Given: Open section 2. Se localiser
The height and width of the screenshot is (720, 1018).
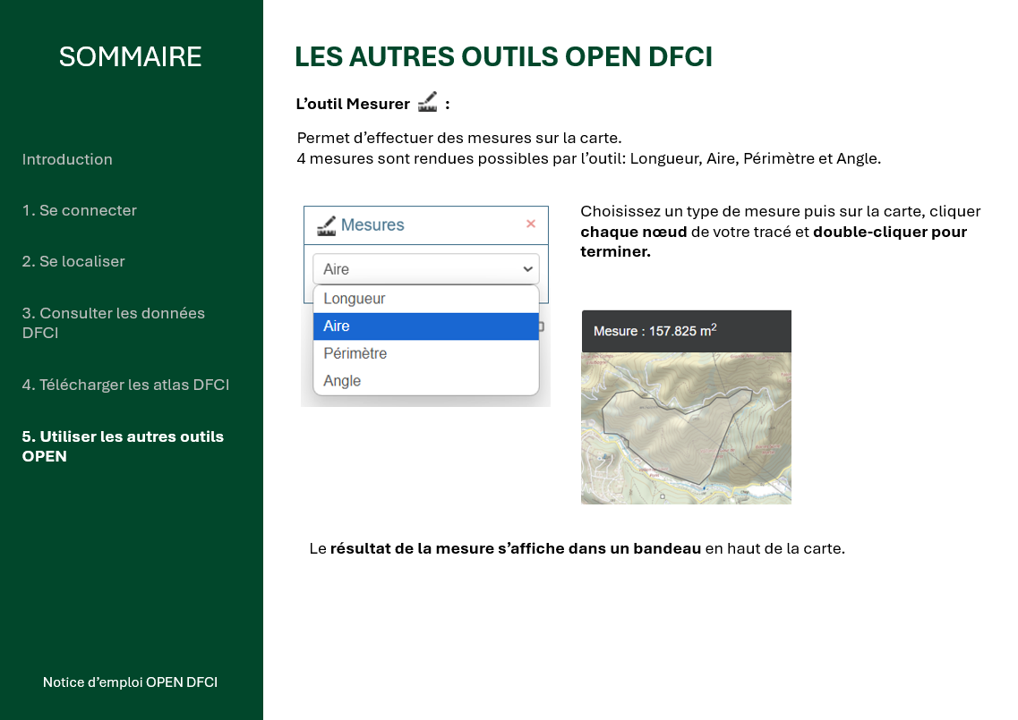Looking at the screenshot, I should pos(73,261).
